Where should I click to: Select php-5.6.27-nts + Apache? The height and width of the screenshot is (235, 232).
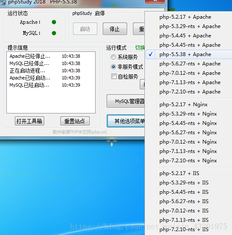[189, 64]
